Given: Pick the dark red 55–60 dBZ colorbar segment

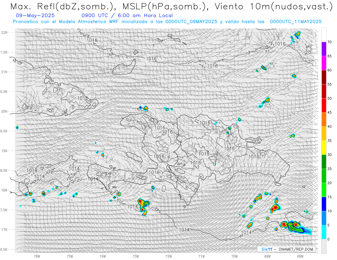Looking at the screenshot, I should tap(324, 77).
